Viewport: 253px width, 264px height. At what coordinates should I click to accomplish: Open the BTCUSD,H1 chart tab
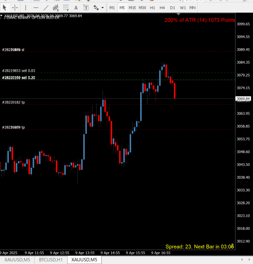click(51, 260)
